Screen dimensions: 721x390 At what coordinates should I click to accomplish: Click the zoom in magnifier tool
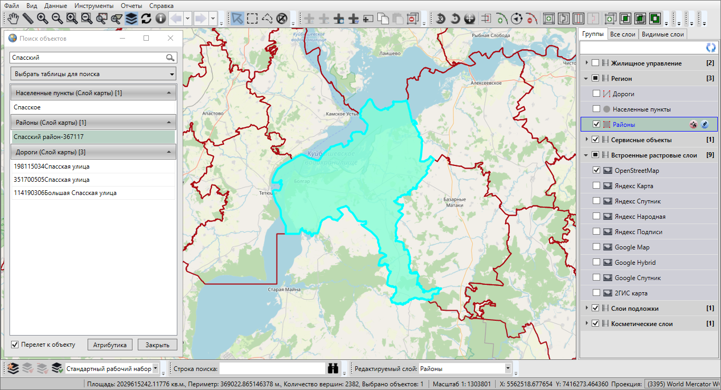(x=42, y=18)
